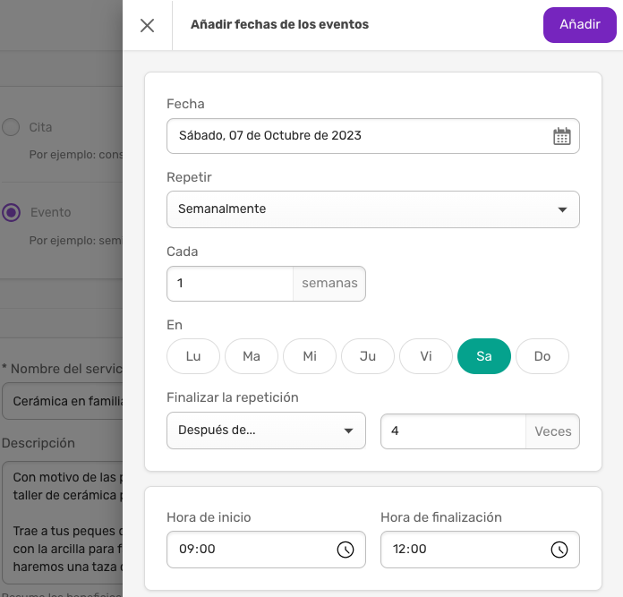
Task: Deselect the Sa weekday button
Action: coord(484,356)
